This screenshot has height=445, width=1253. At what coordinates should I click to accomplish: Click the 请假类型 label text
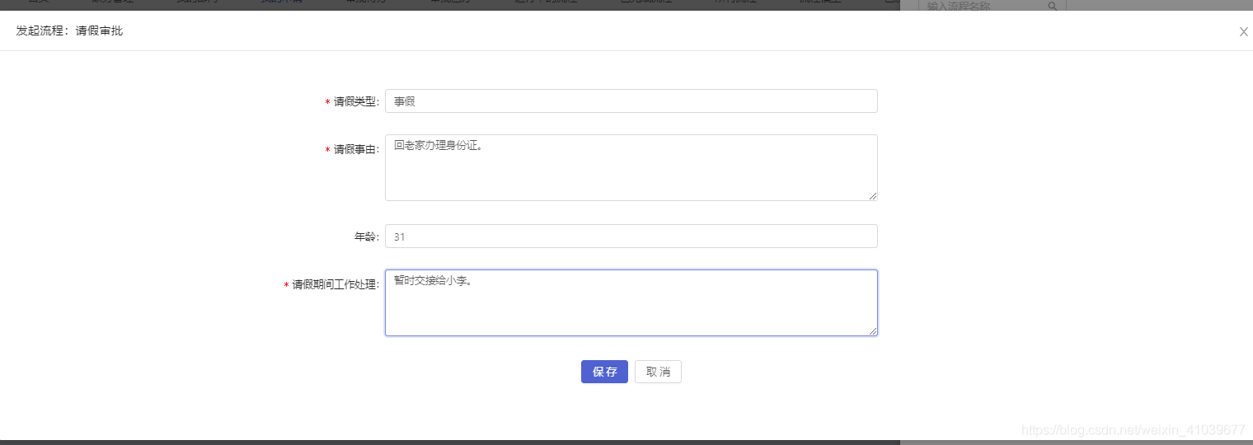pyautogui.click(x=356, y=101)
